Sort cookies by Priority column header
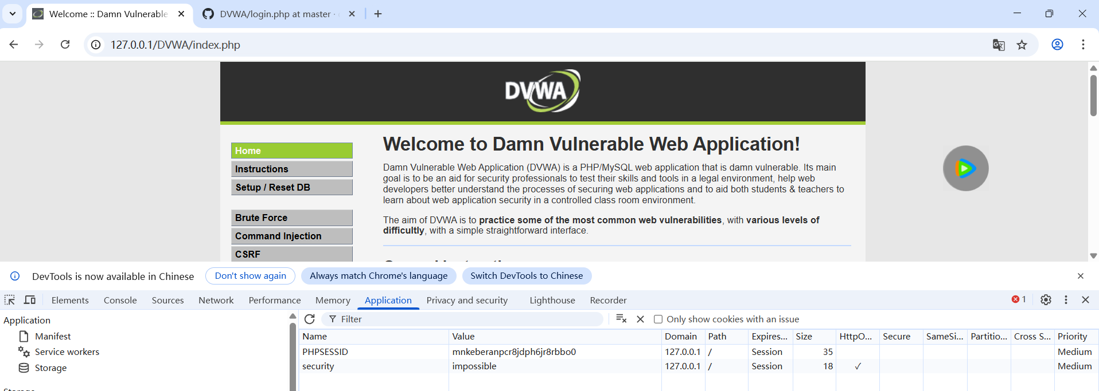This screenshot has width=1099, height=391. coord(1076,336)
